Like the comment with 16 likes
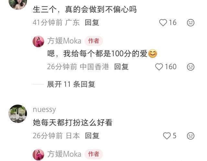Image resolution: width=207 pixels, height=161 pixels. point(163,23)
